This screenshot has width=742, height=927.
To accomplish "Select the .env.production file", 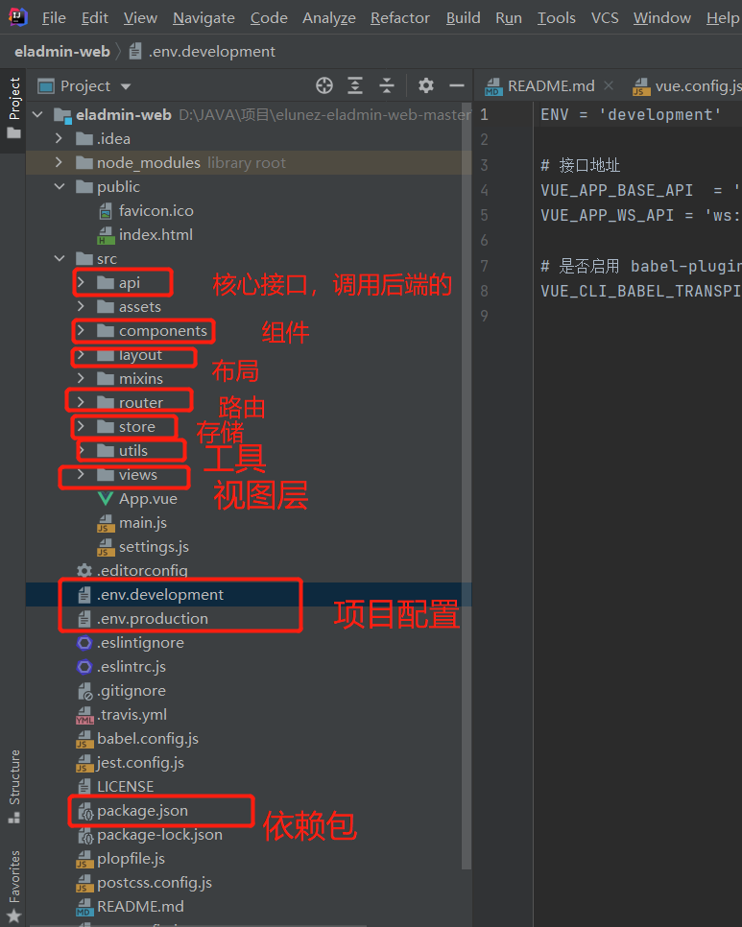I will [152, 619].
